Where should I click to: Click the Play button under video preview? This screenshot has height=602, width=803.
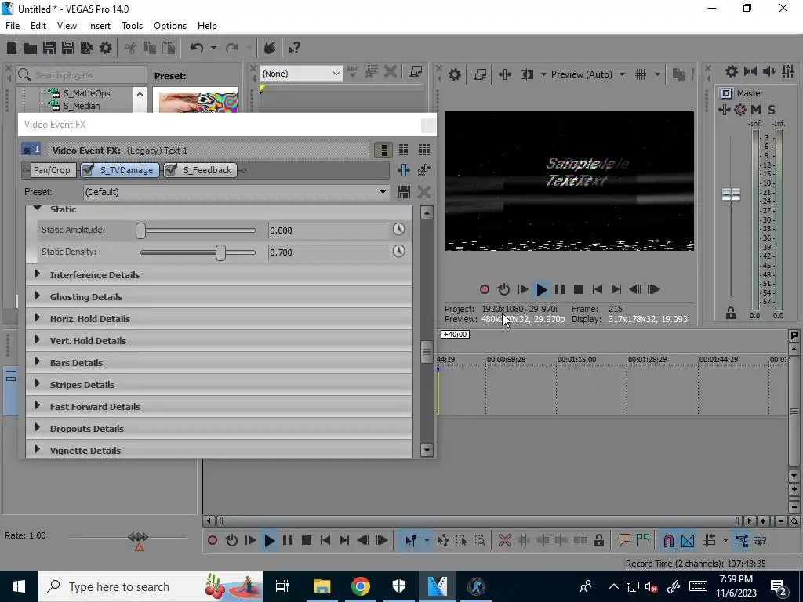pos(541,290)
